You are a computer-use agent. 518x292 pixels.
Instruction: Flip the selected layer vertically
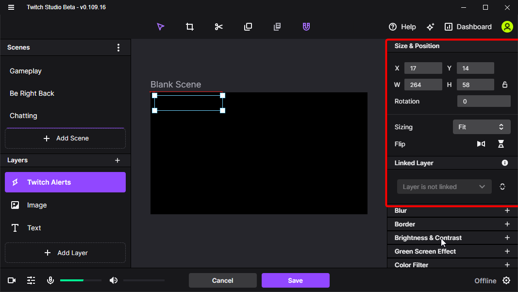[501, 144]
